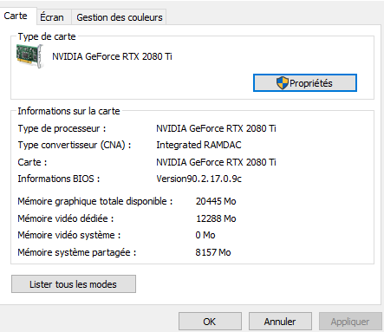Click the Type convertisseur (CNA) label
This screenshot has height=332, width=384.
(x=75, y=145)
